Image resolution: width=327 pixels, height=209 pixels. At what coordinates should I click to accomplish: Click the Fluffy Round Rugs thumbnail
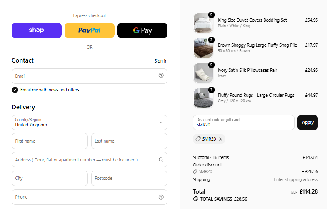pos(203,98)
